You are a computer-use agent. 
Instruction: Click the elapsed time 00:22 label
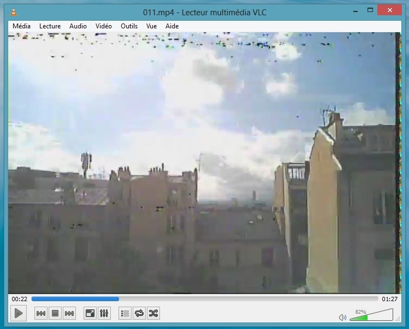(19, 299)
